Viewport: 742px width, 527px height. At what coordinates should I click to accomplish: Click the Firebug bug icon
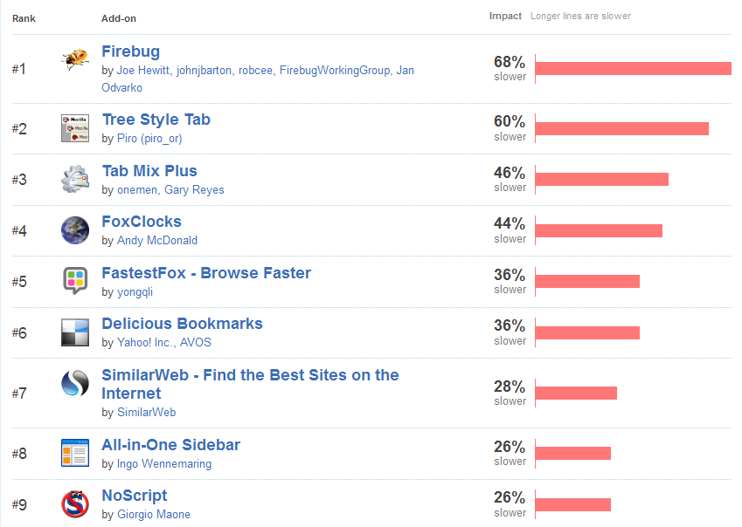pyautogui.click(x=75, y=59)
